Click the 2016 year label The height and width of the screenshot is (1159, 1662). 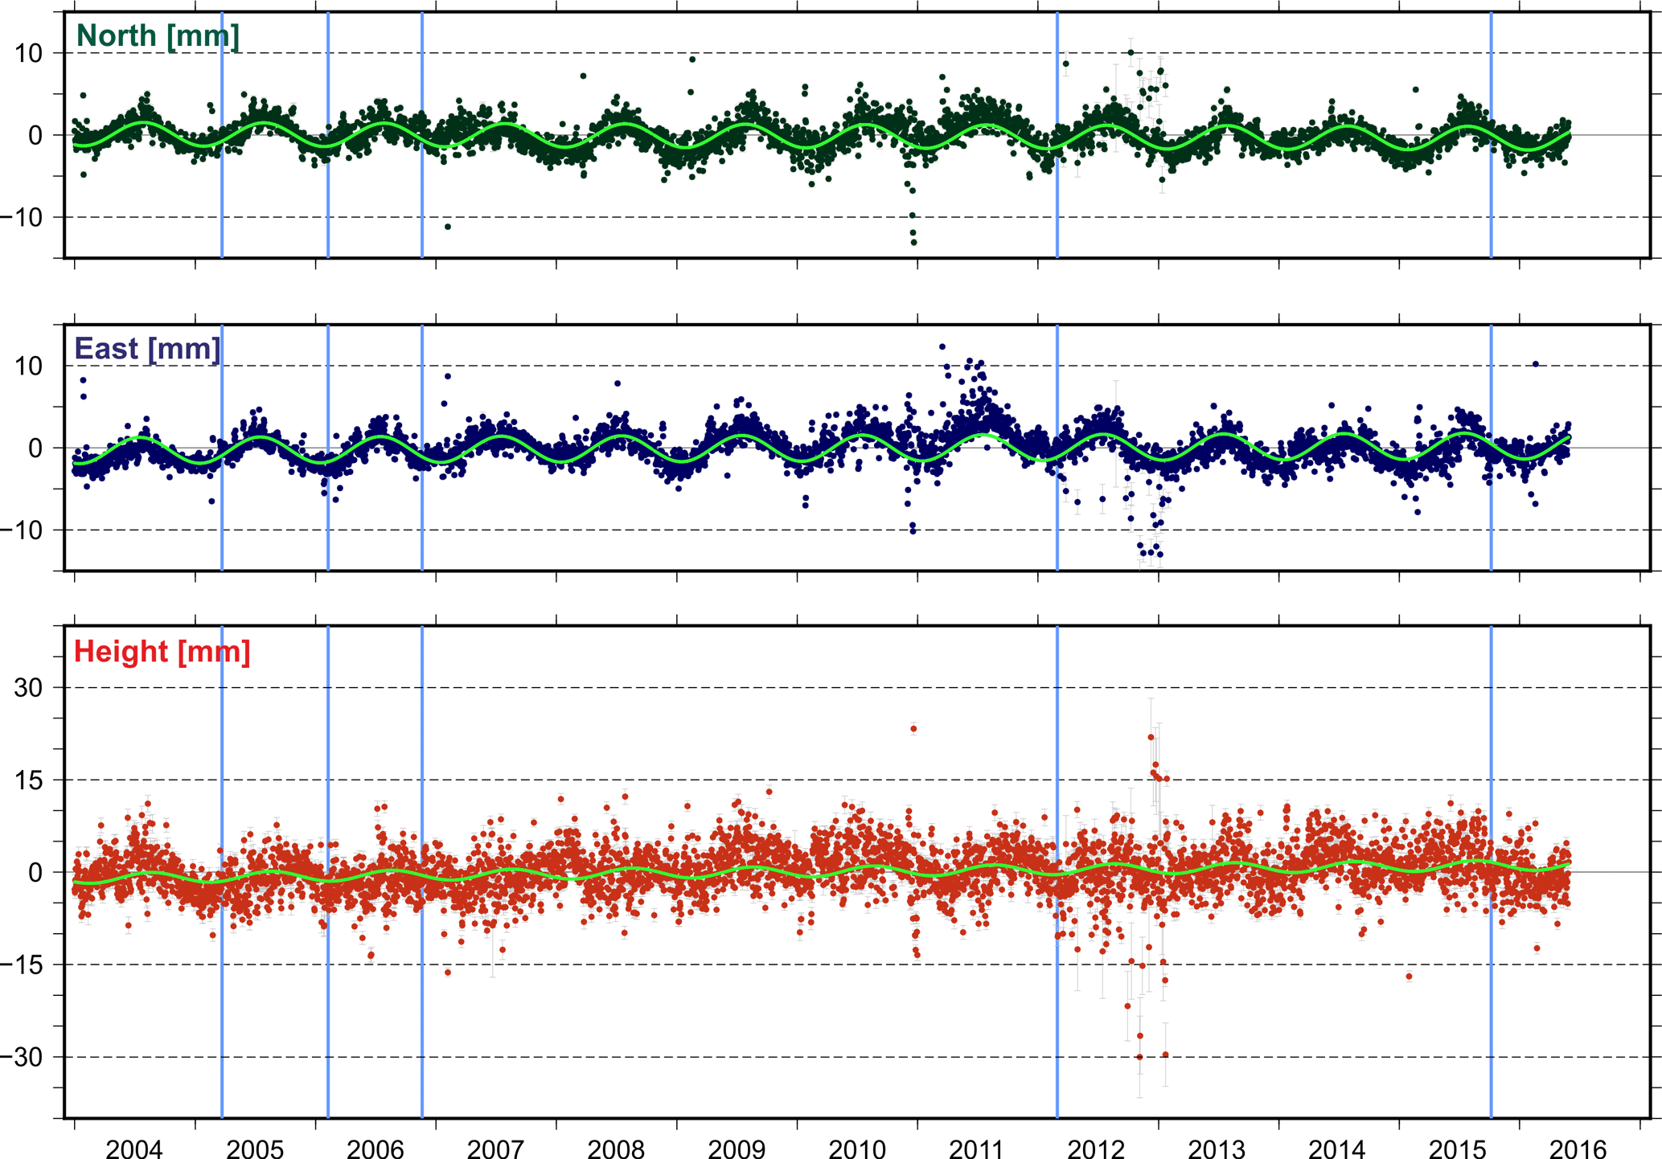point(1578,1149)
